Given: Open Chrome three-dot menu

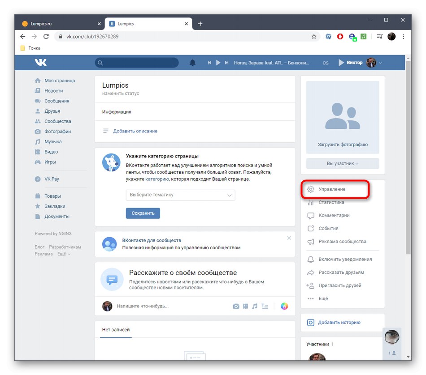Looking at the screenshot, I should (x=404, y=36).
